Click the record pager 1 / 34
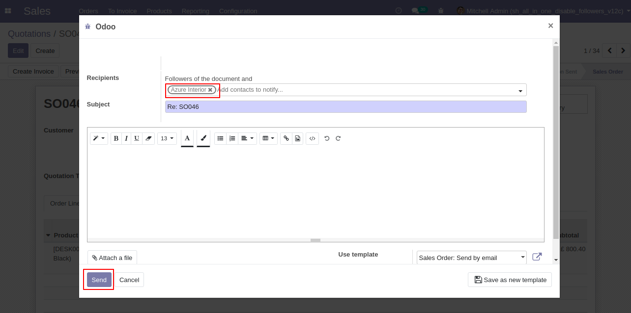The width and height of the screenshot is (631, 313). 592,51
